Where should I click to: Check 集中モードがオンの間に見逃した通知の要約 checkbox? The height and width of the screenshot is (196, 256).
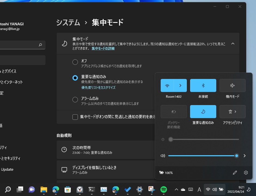[x=75, y=117]
